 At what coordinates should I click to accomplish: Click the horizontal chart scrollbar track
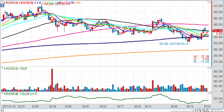click(x=99, y=110)
